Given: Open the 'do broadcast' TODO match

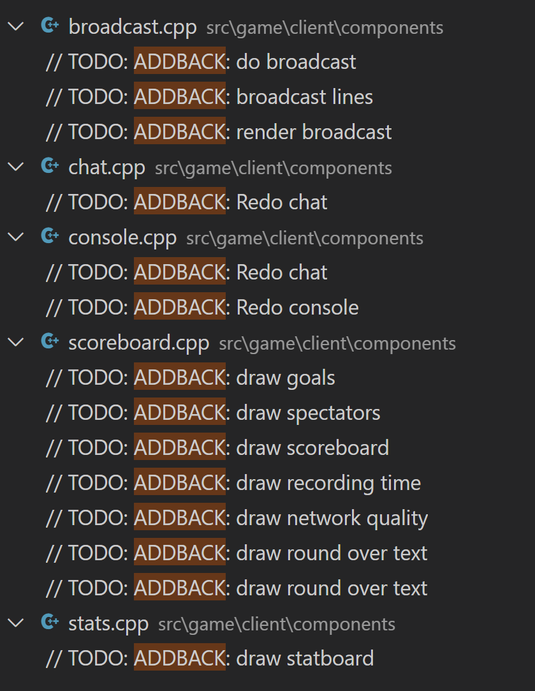Looking at the screenshot, I should 201,62.
